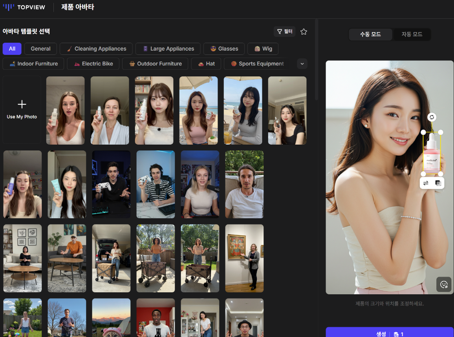The image size is (454, 337).
Task: Select the Wig category chip
Action: point(263,49)
